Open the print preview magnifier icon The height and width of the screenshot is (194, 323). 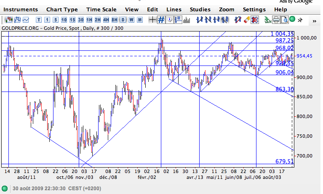tap(285, 19)
